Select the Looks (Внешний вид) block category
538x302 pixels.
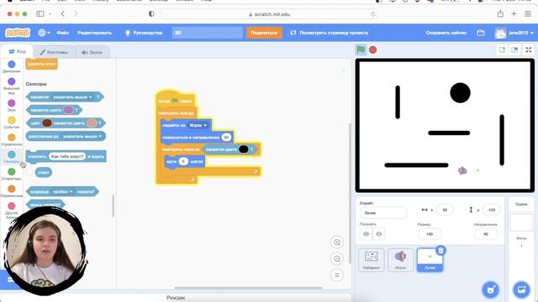click(x=11, y=86)
